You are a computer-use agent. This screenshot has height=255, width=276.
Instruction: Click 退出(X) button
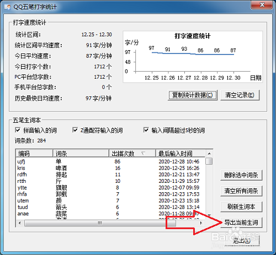[x=242, y=241]
